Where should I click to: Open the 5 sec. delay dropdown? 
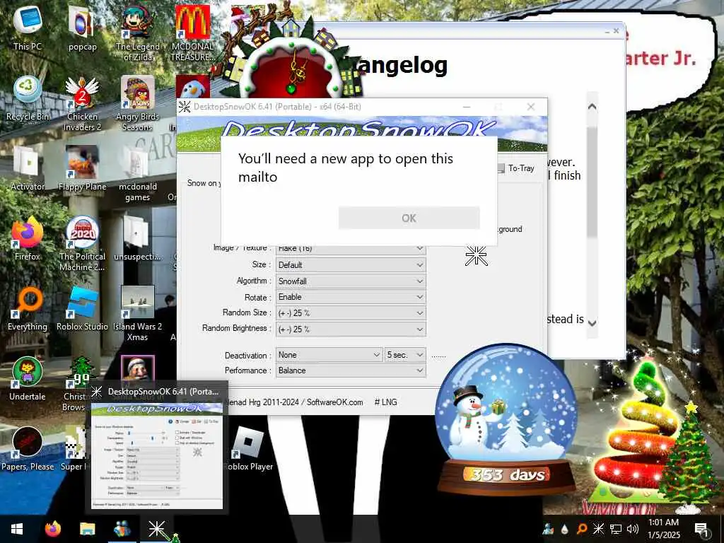[x=405, y=355]
